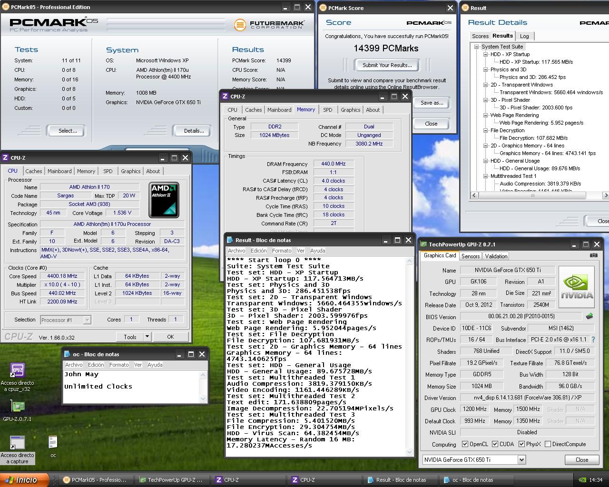609x487 pixels.
Task: Click the oc Notepad title icon
Action: coord(67,354)
